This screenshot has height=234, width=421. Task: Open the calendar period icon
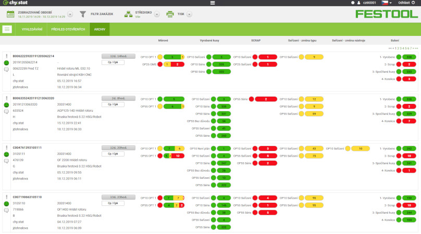(x=10, y=14)
